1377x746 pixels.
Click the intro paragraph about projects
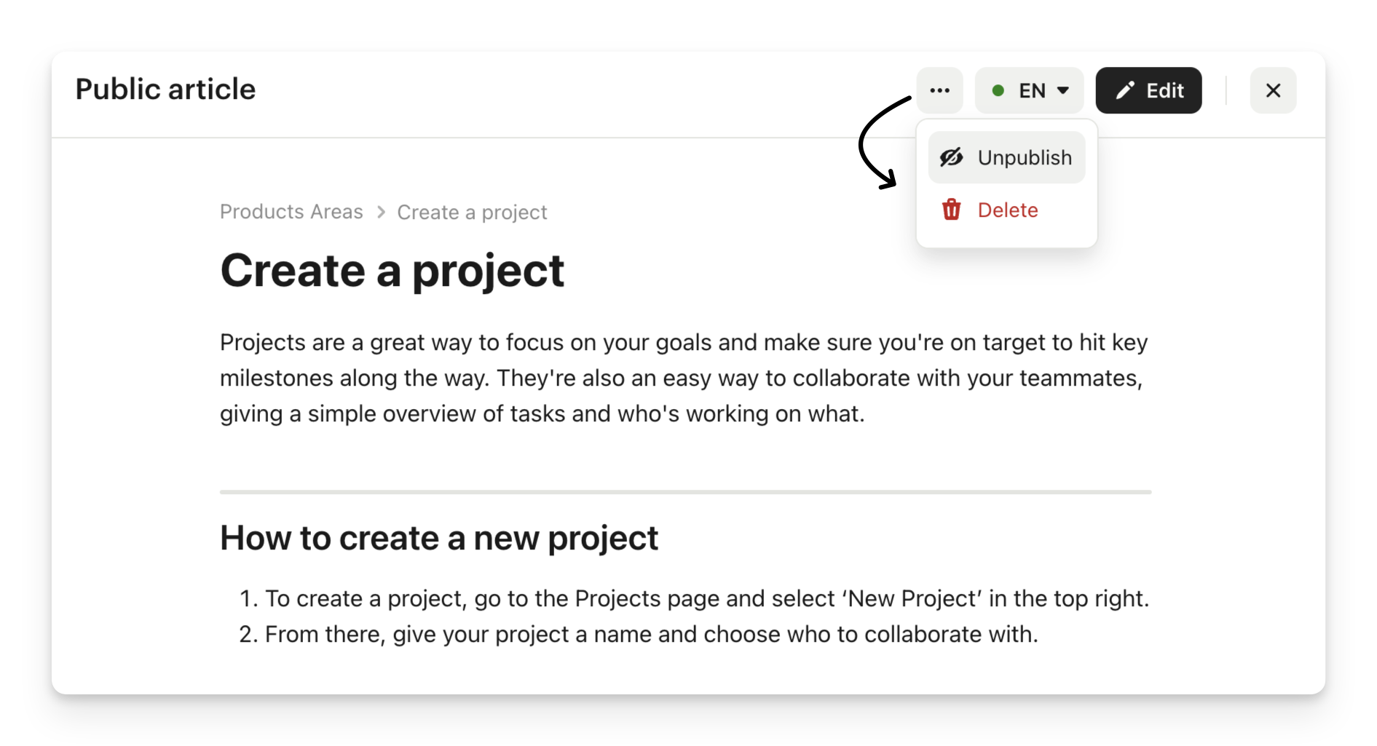click(x=683, y=378)
